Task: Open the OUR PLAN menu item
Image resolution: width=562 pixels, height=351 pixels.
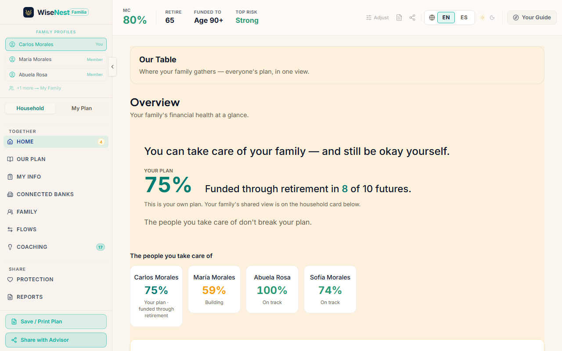Action: [x=56, y=159]
